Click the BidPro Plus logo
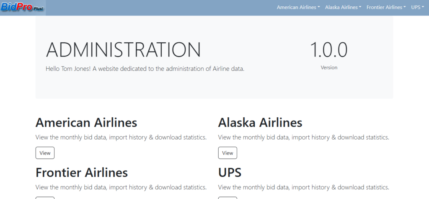The image size is (429, 199). 23,8
